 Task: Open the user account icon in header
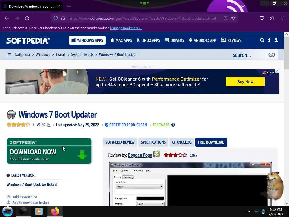276,40
